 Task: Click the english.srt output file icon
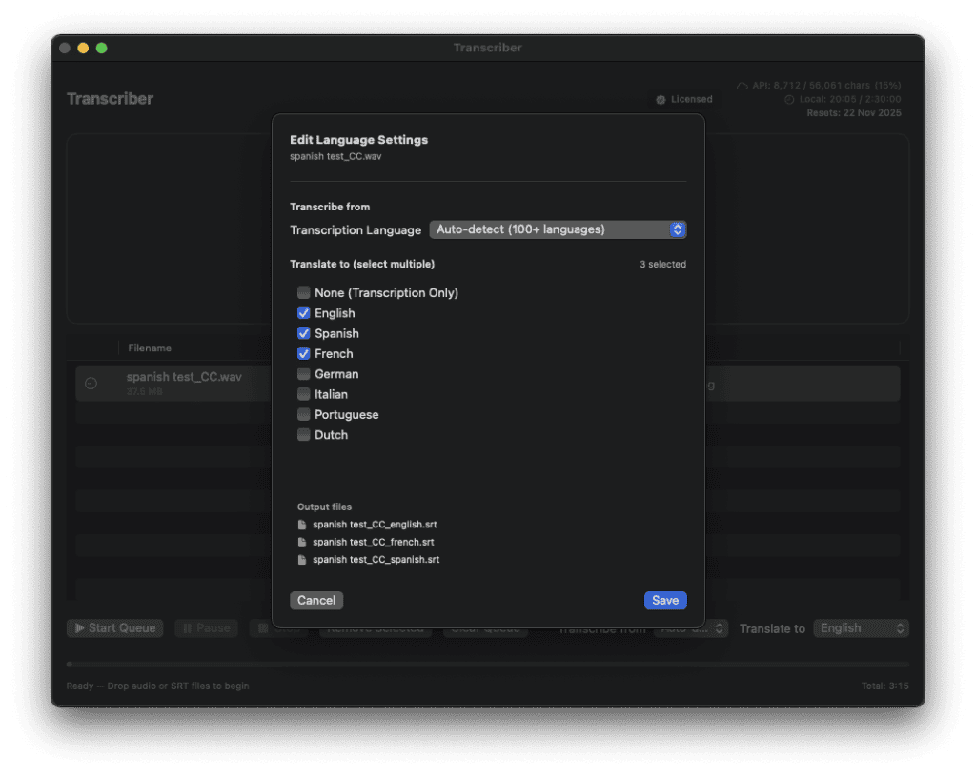point(302,525)
